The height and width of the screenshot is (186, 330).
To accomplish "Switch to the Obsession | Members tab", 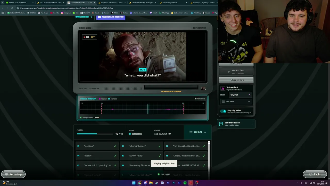I will (x=173, y=3).
